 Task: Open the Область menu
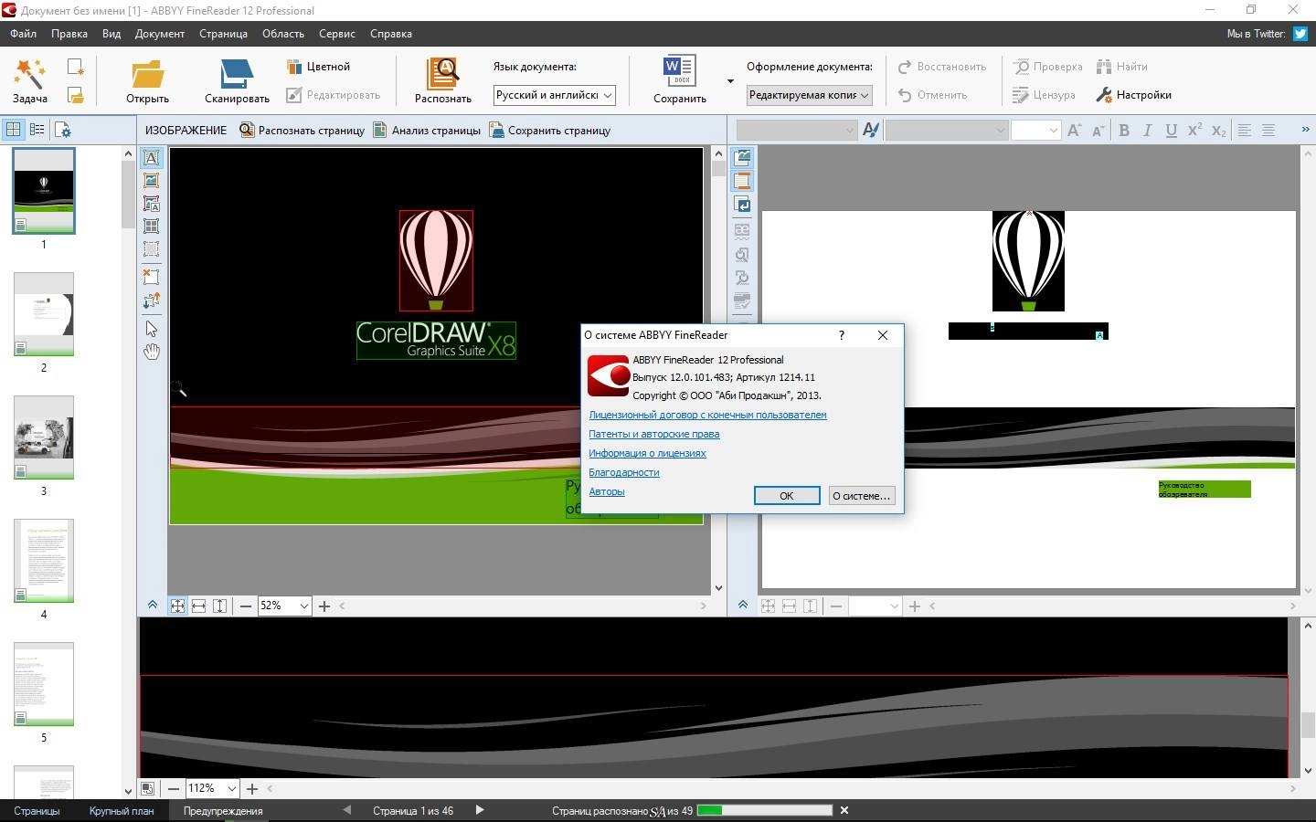tap(283, 34)
